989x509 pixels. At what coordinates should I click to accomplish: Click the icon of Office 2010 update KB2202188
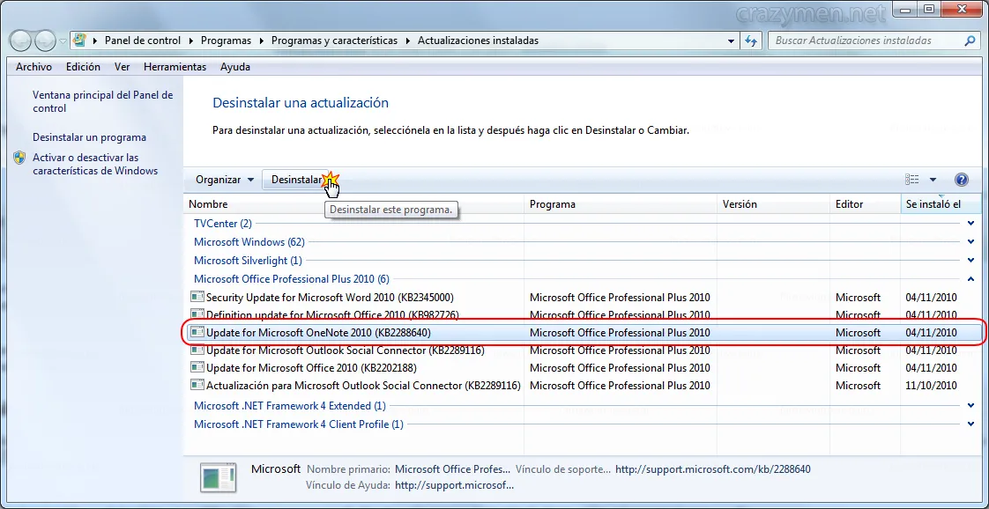pyautogui.click(x=197, y=367)
